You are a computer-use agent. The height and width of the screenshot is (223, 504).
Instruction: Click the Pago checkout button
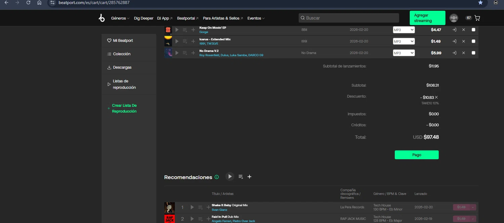[417, 155]
